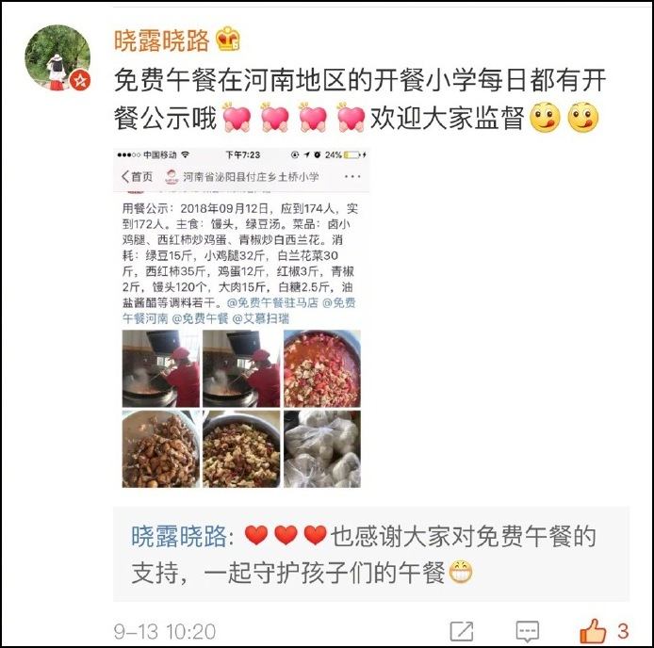Open the 晓露晓路 profile avatar

tap(57, 57)
